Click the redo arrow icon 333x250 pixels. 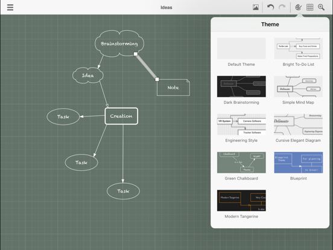click(282, 7)
